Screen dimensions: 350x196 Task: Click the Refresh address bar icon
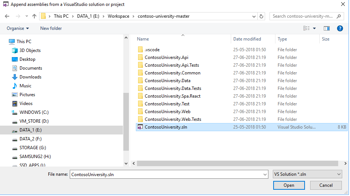pyautogui.click(x=261, y=16)
